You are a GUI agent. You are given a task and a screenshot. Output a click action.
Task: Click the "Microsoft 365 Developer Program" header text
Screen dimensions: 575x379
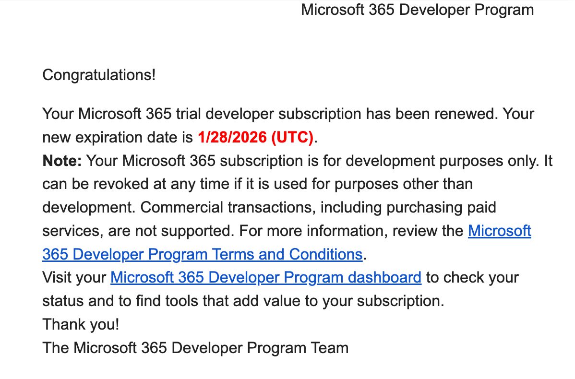point(417,10)
